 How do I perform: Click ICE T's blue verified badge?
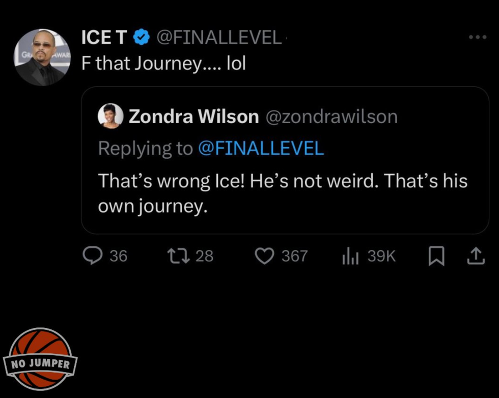[142, 38]
